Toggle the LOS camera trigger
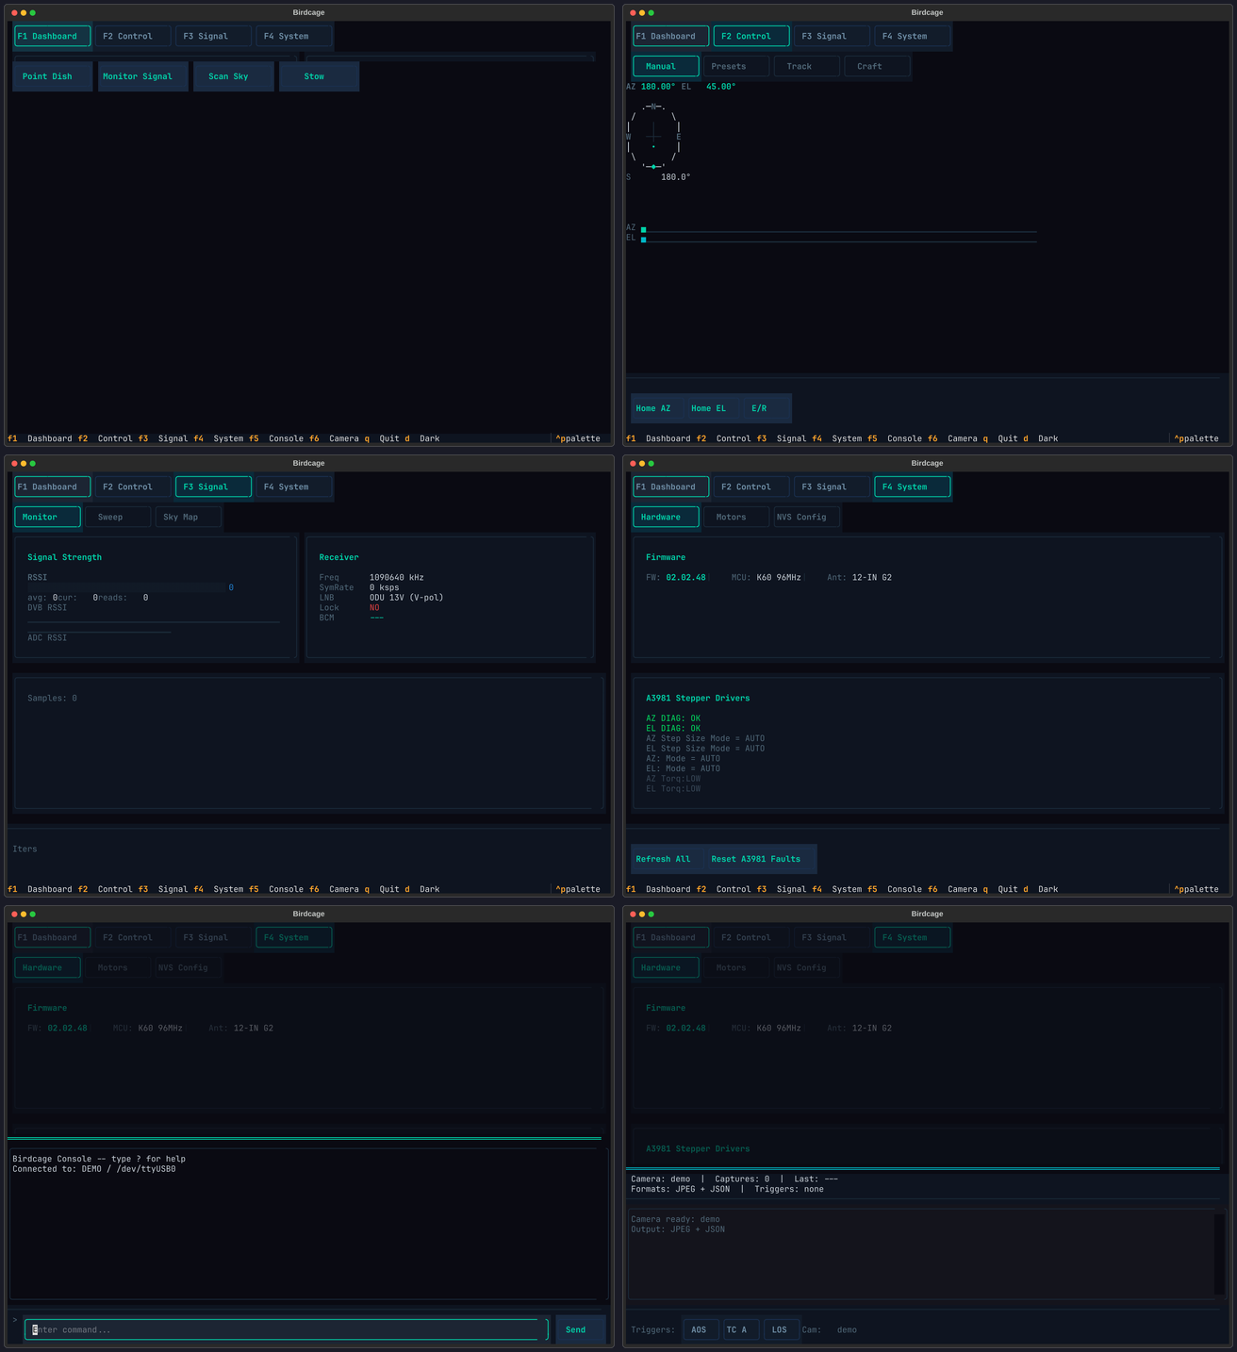 click(780, 1329)
